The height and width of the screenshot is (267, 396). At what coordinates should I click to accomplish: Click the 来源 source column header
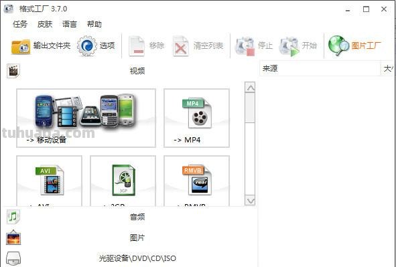[320, 68]
